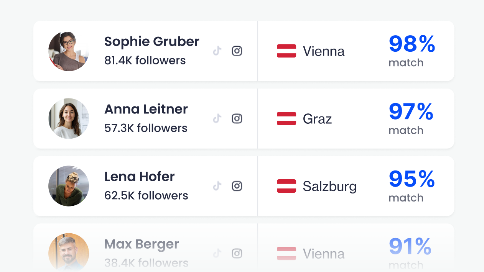Click the Austrian flag beside Graz
The height and width of the screenshot is (272, 484).
(286, 118)
